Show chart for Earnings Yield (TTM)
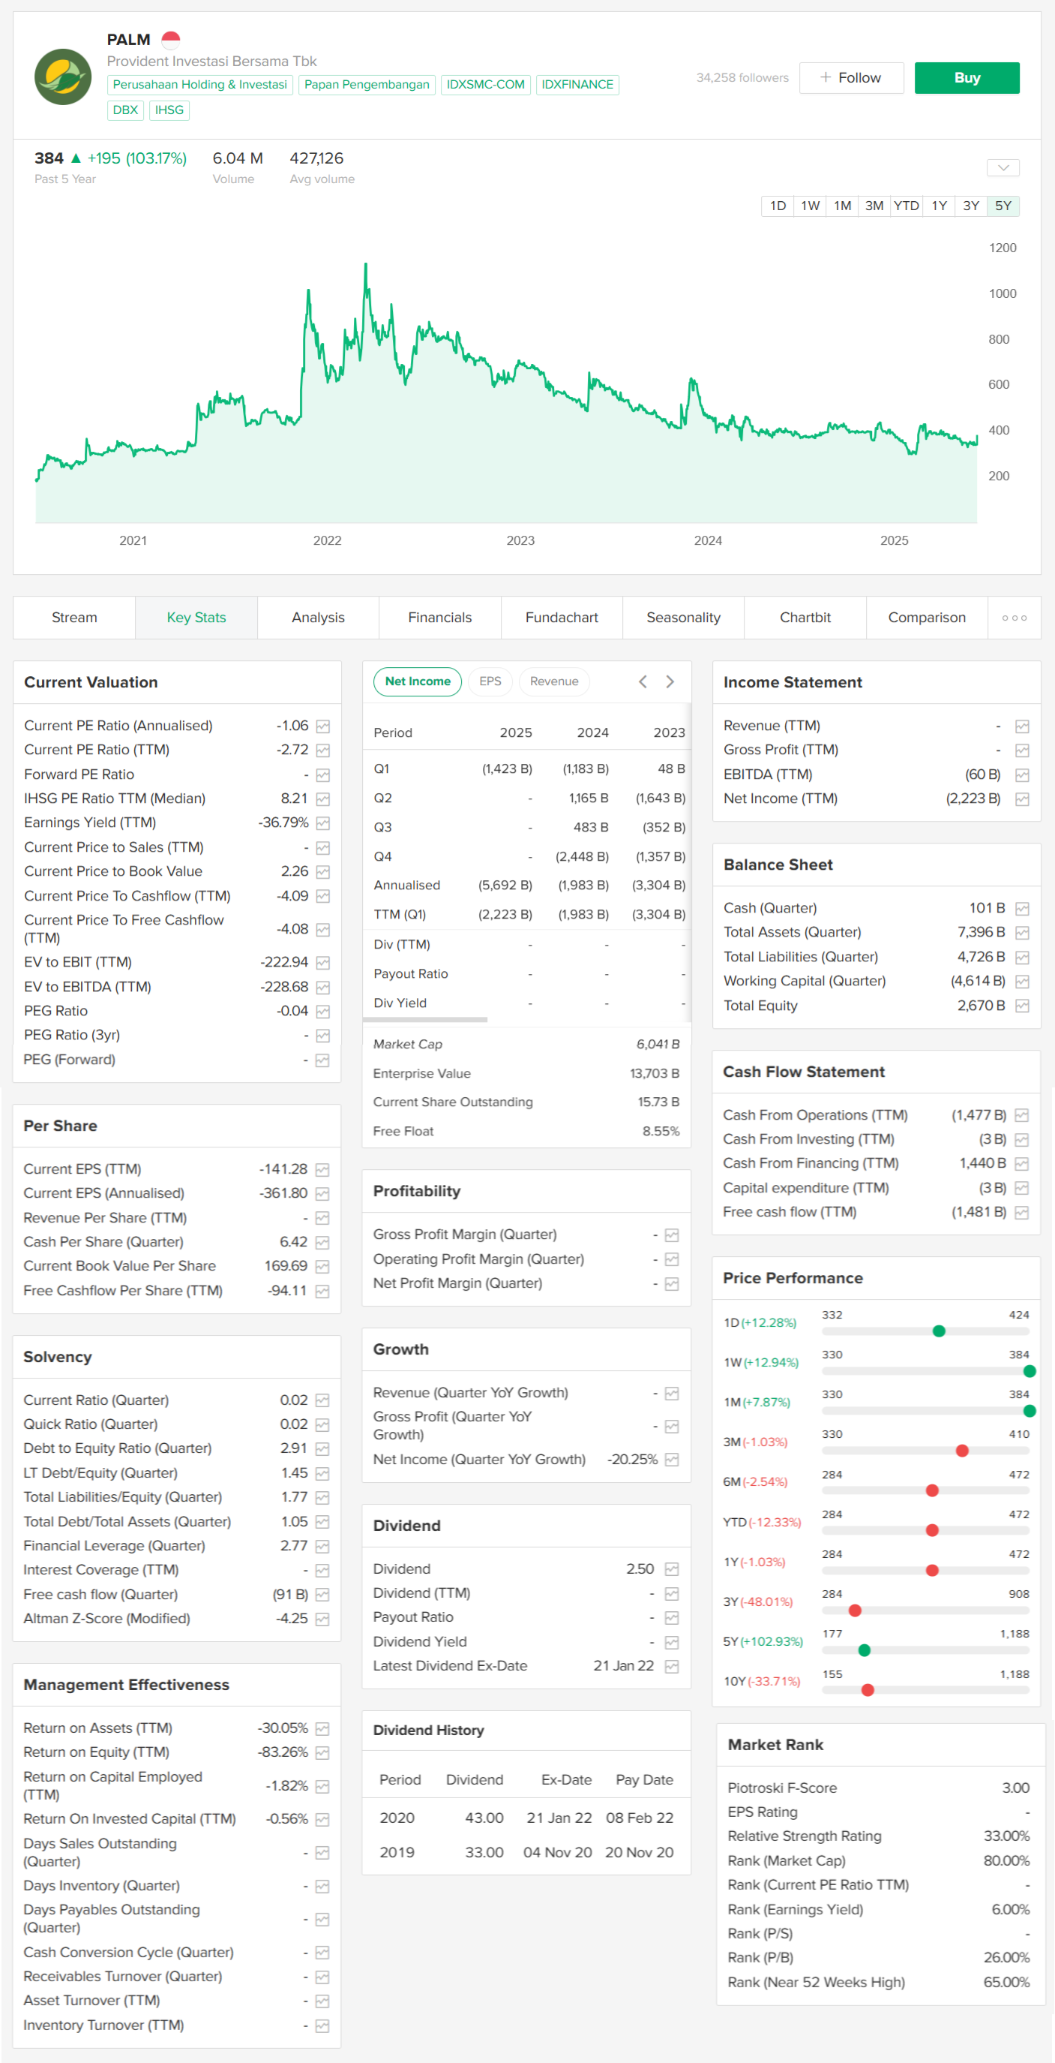1055x2063 pixels. click(x=322, y=823)
